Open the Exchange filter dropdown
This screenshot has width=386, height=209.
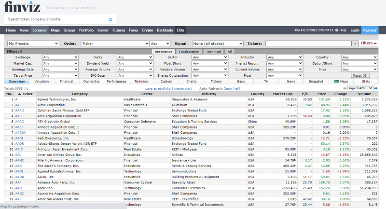click(60, 57)
